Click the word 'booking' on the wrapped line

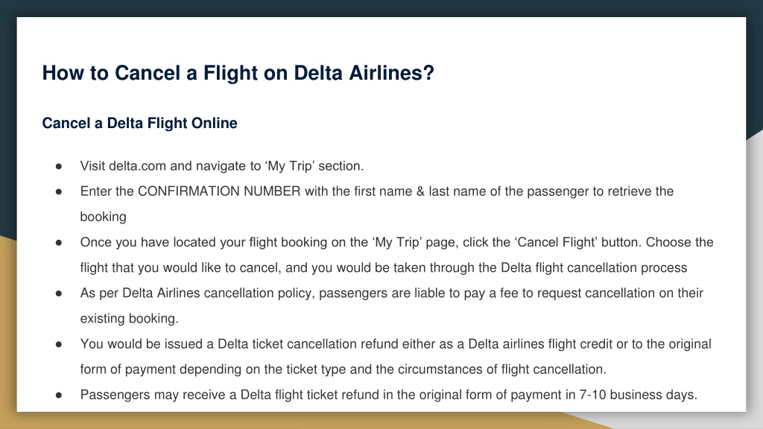click(103, 217)
